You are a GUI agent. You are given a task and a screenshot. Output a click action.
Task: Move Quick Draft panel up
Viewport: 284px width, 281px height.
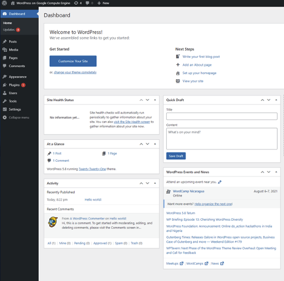tap(262, 100)
